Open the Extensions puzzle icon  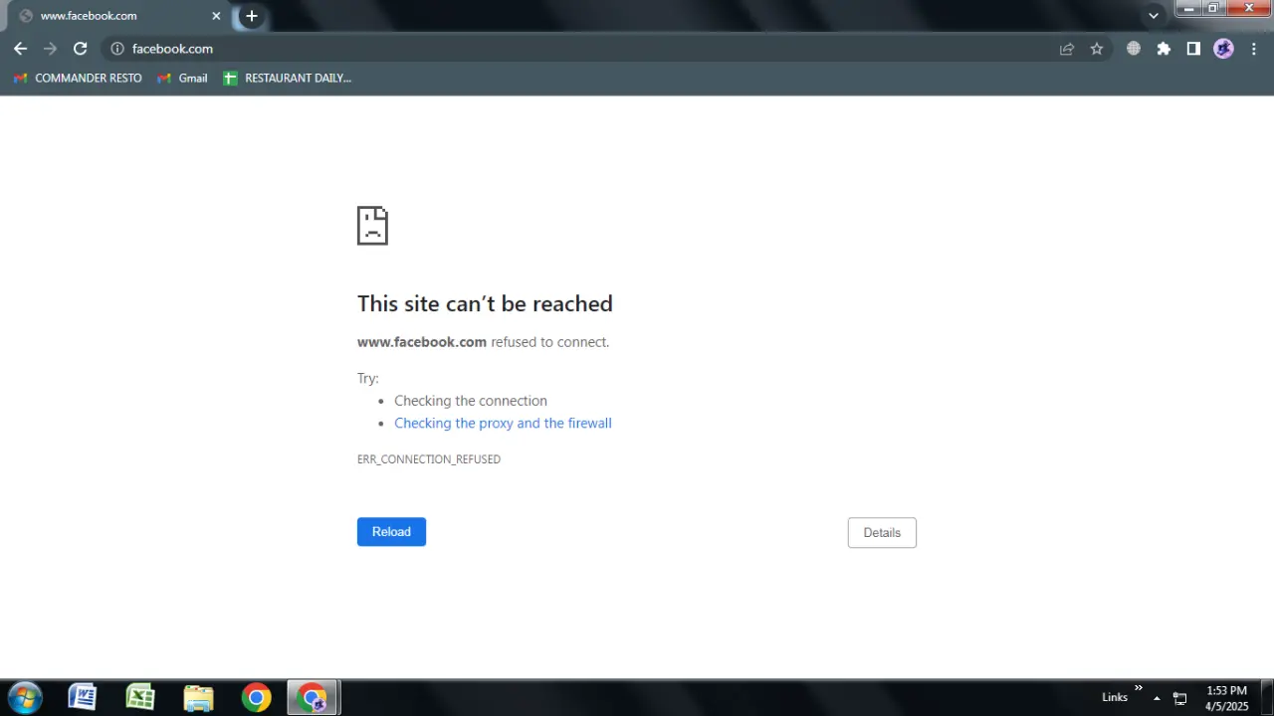point(1164,49)
